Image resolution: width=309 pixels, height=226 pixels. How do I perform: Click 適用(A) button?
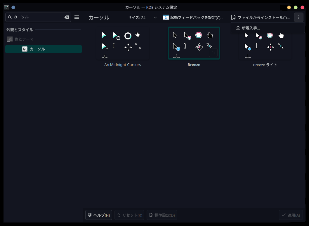[x=291, y=215]
